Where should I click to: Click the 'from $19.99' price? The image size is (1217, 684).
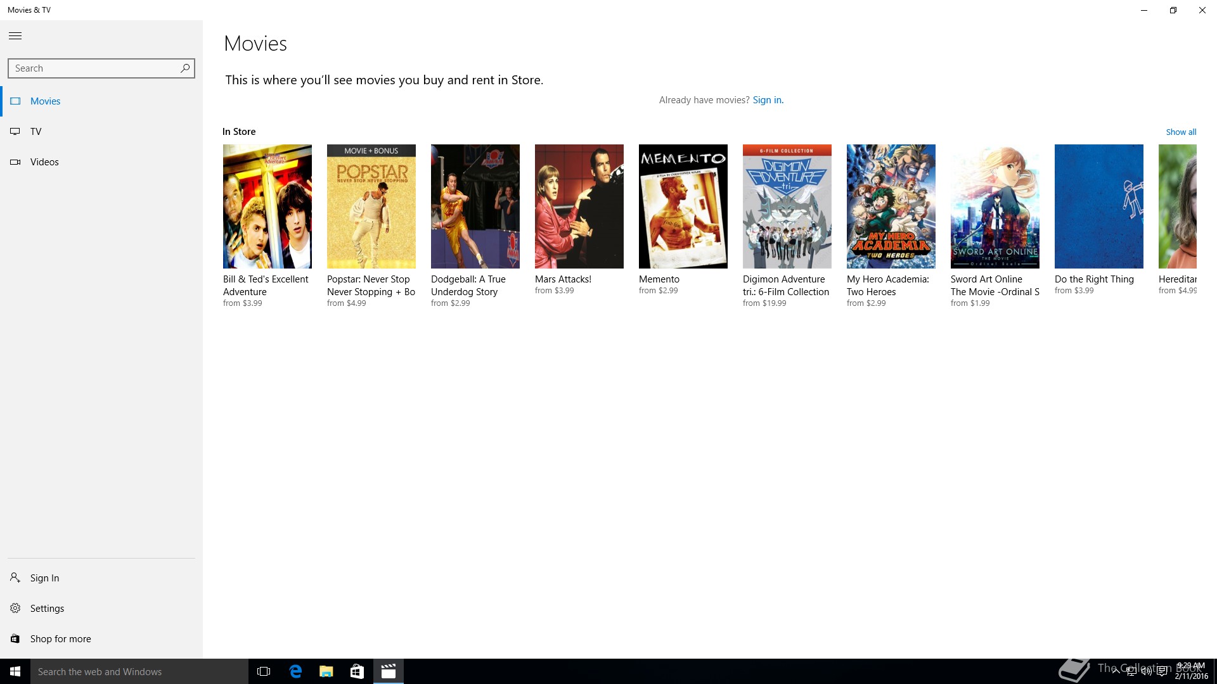pos(764,303)
